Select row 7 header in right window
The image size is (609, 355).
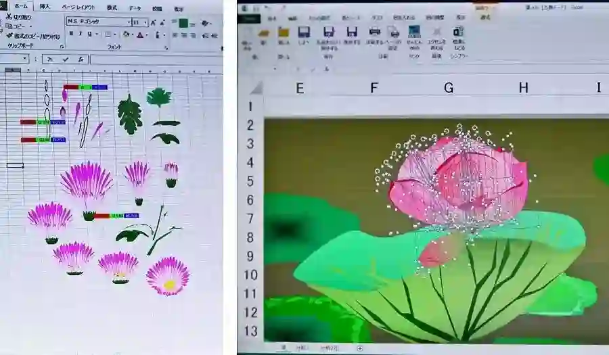click(250, 218)
